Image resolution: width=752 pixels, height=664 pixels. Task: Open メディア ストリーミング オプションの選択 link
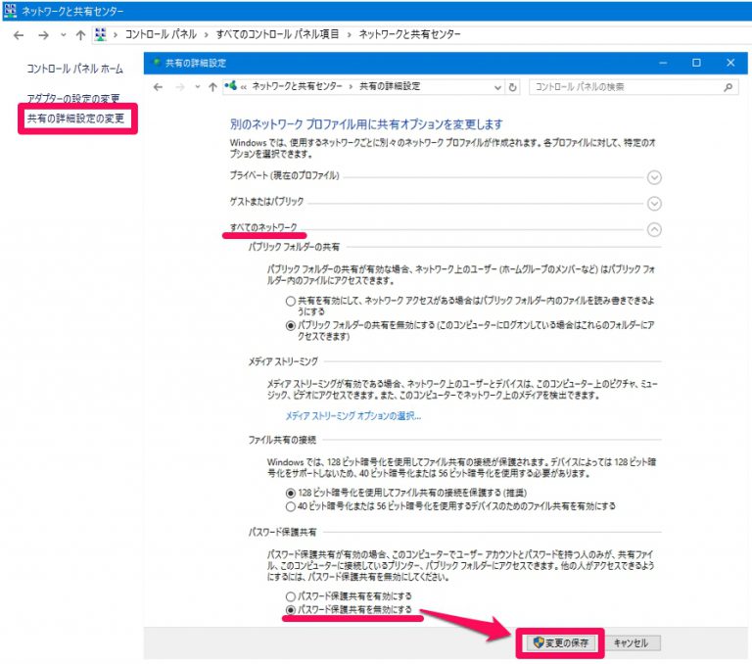(353, 416)
